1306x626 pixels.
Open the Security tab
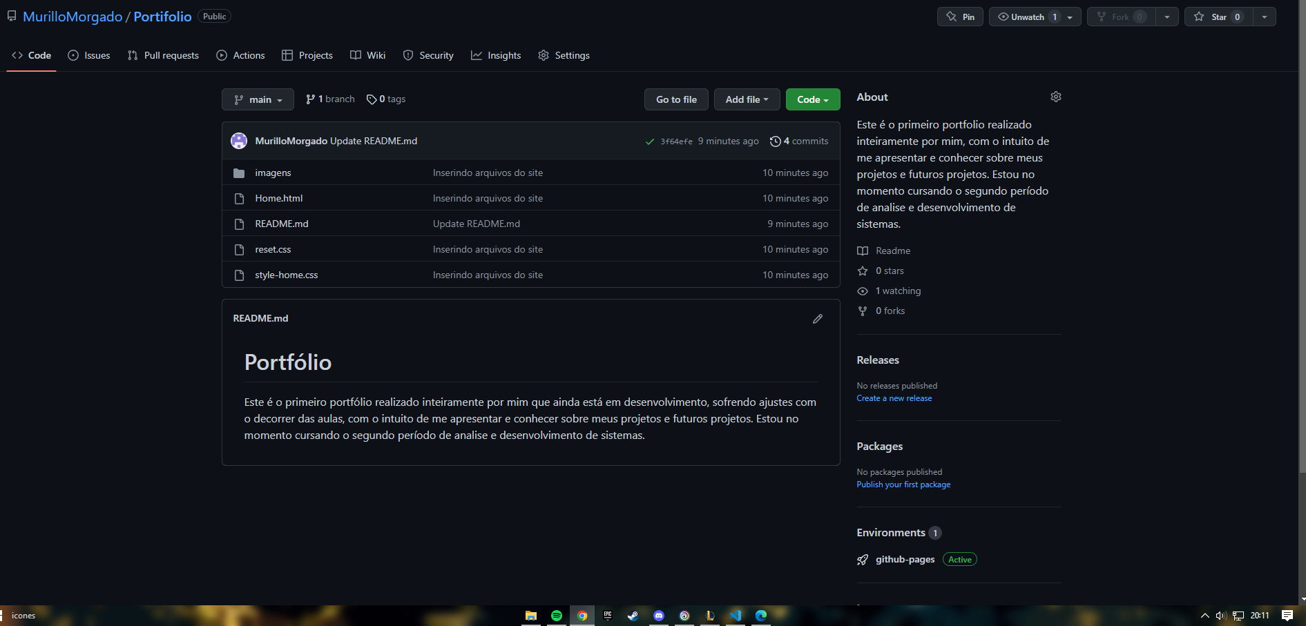pos(428,55)
